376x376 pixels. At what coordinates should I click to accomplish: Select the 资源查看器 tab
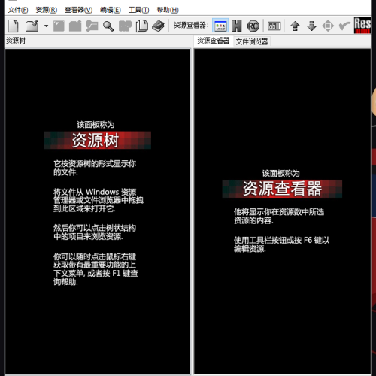[214, 41]
